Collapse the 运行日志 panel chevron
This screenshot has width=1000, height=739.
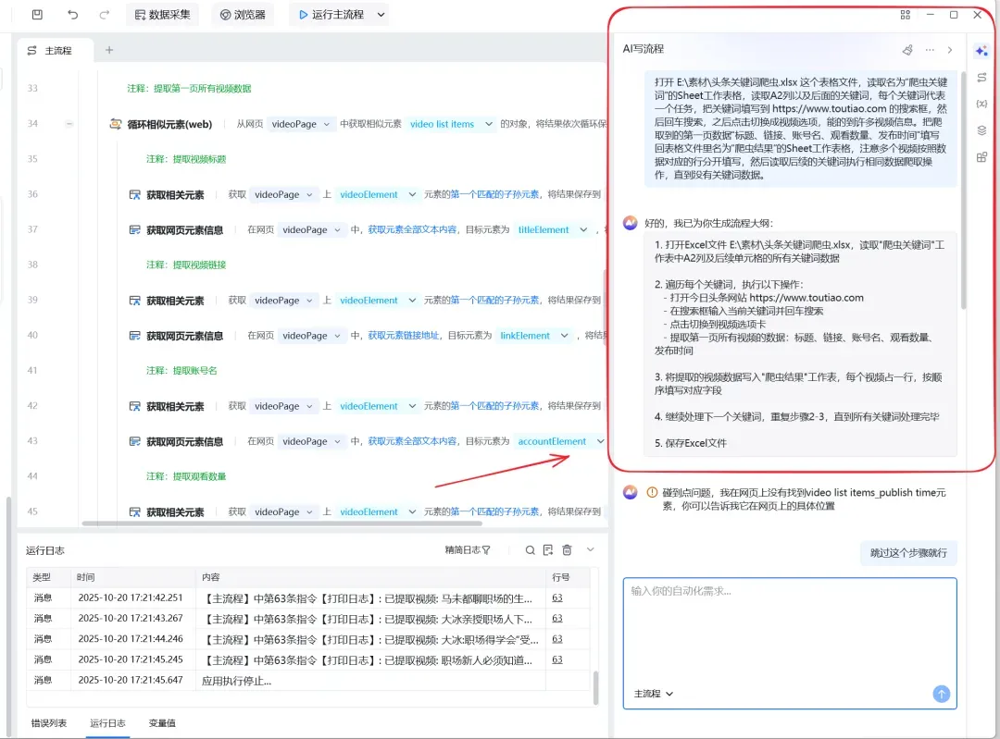(x=590, y=549)
